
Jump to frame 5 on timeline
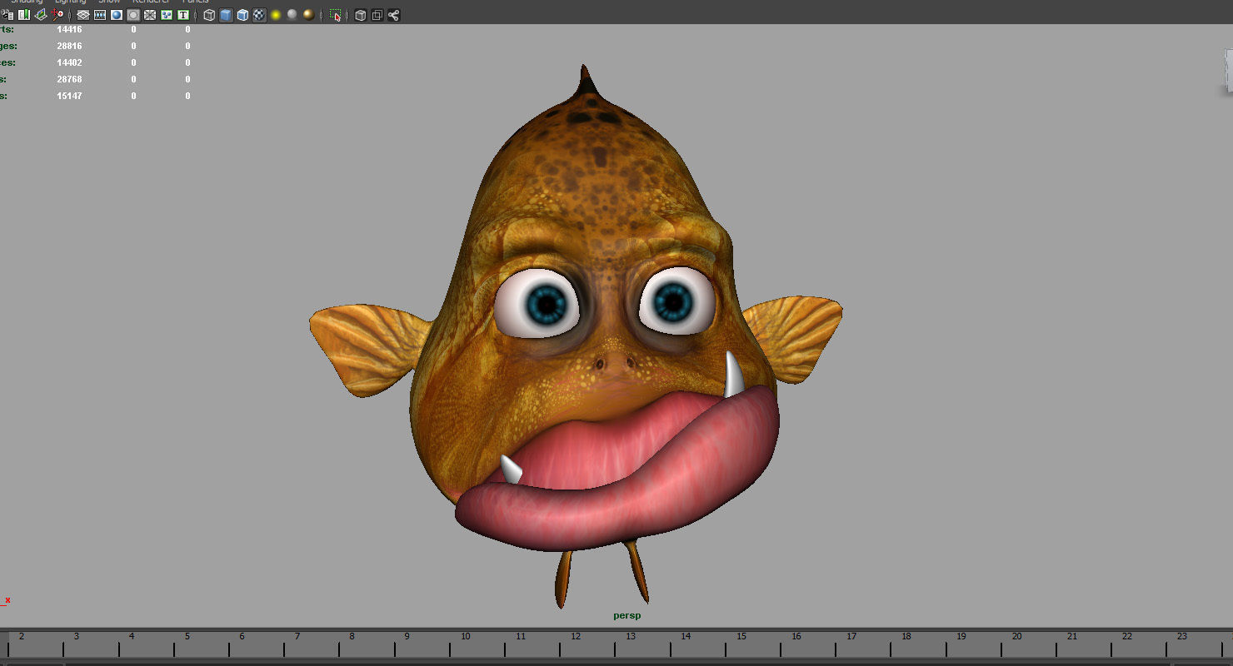tap(187, 637)
